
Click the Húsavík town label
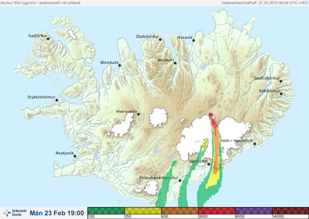(185, 37)
